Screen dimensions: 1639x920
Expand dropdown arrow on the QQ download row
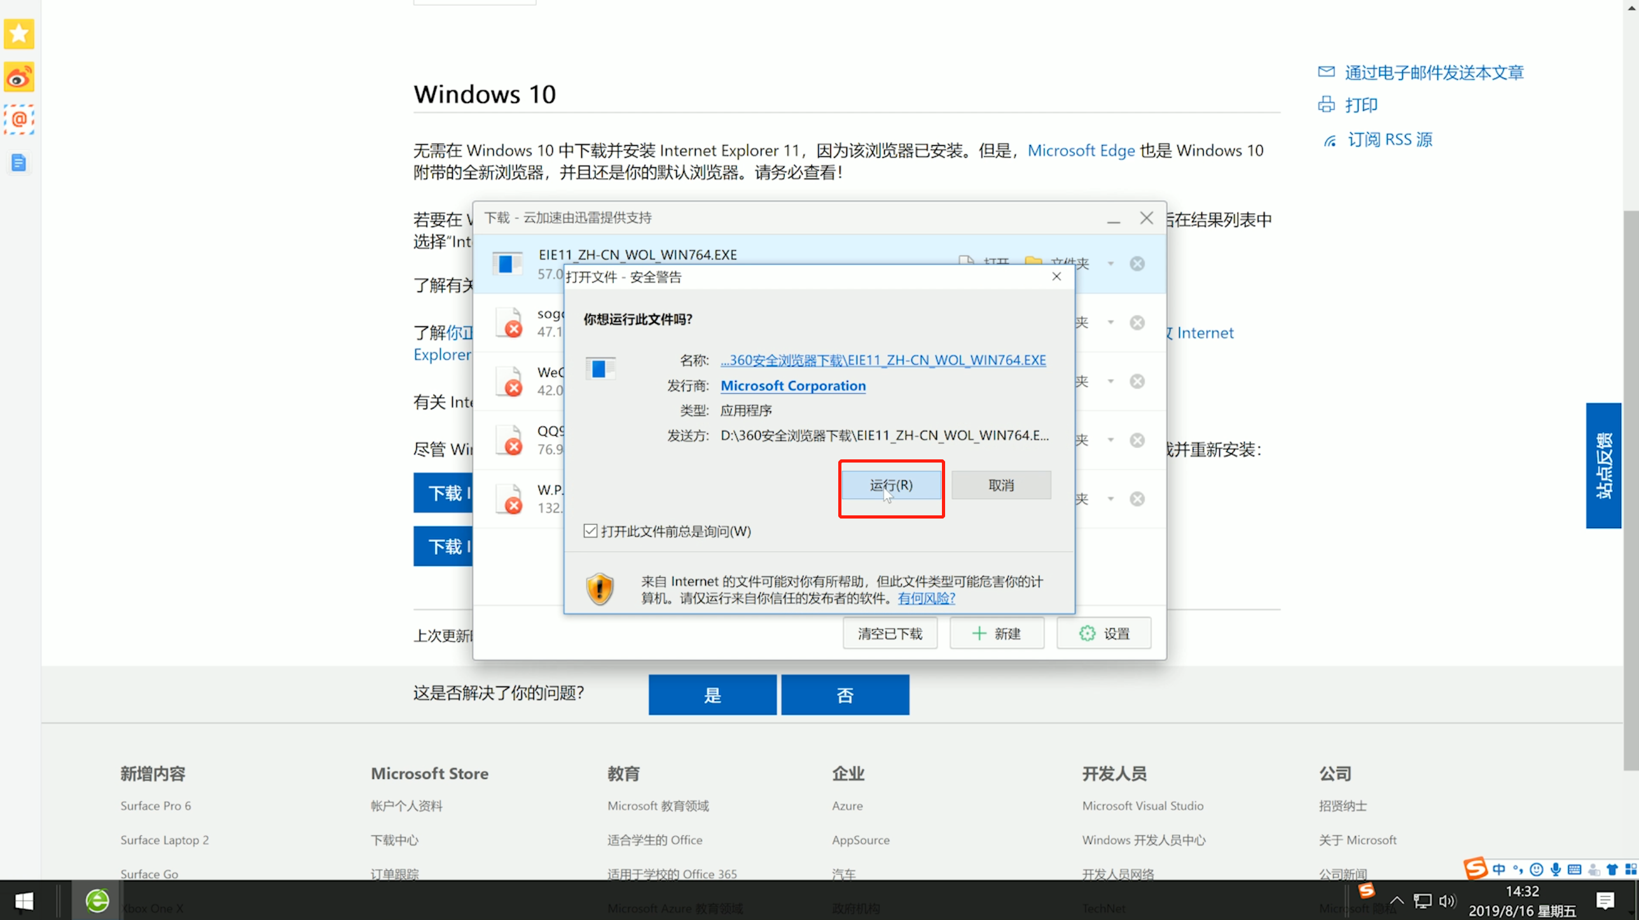tap(1110, 439)
